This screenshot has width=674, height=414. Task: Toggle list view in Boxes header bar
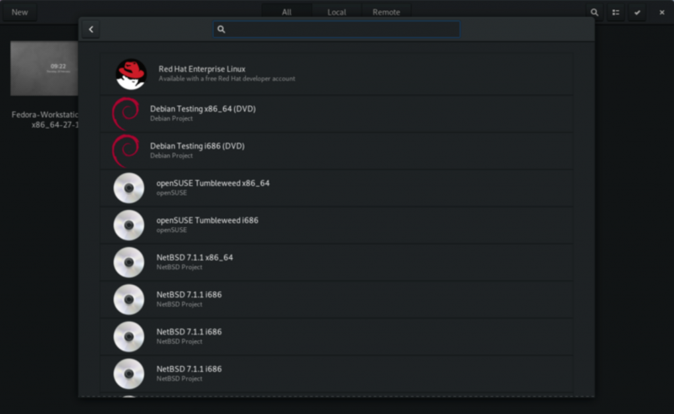[616, 12]
